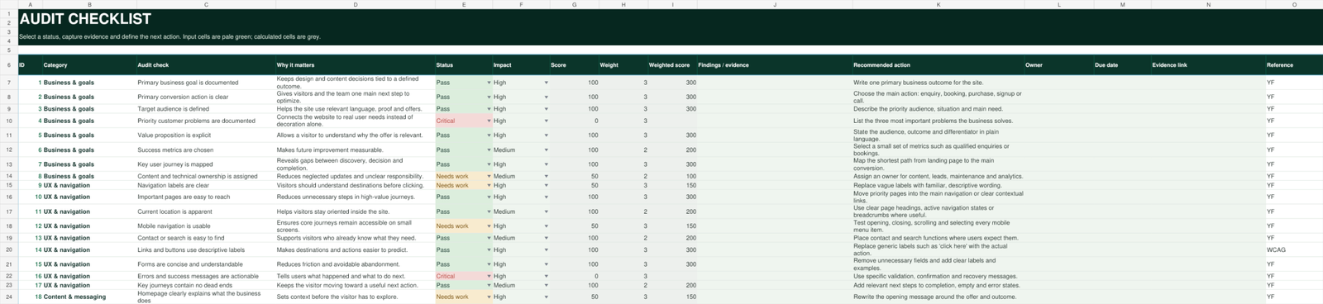Open Status dropdown for Primary business goal is documented

click(489, 83)
